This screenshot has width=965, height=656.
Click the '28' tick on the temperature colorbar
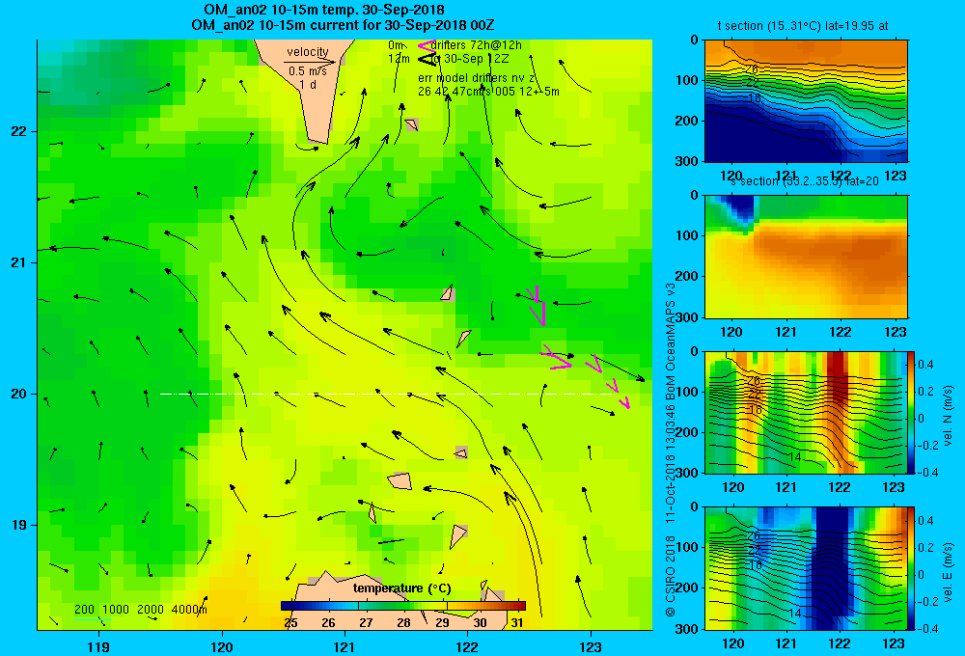(x=403, y=623)
